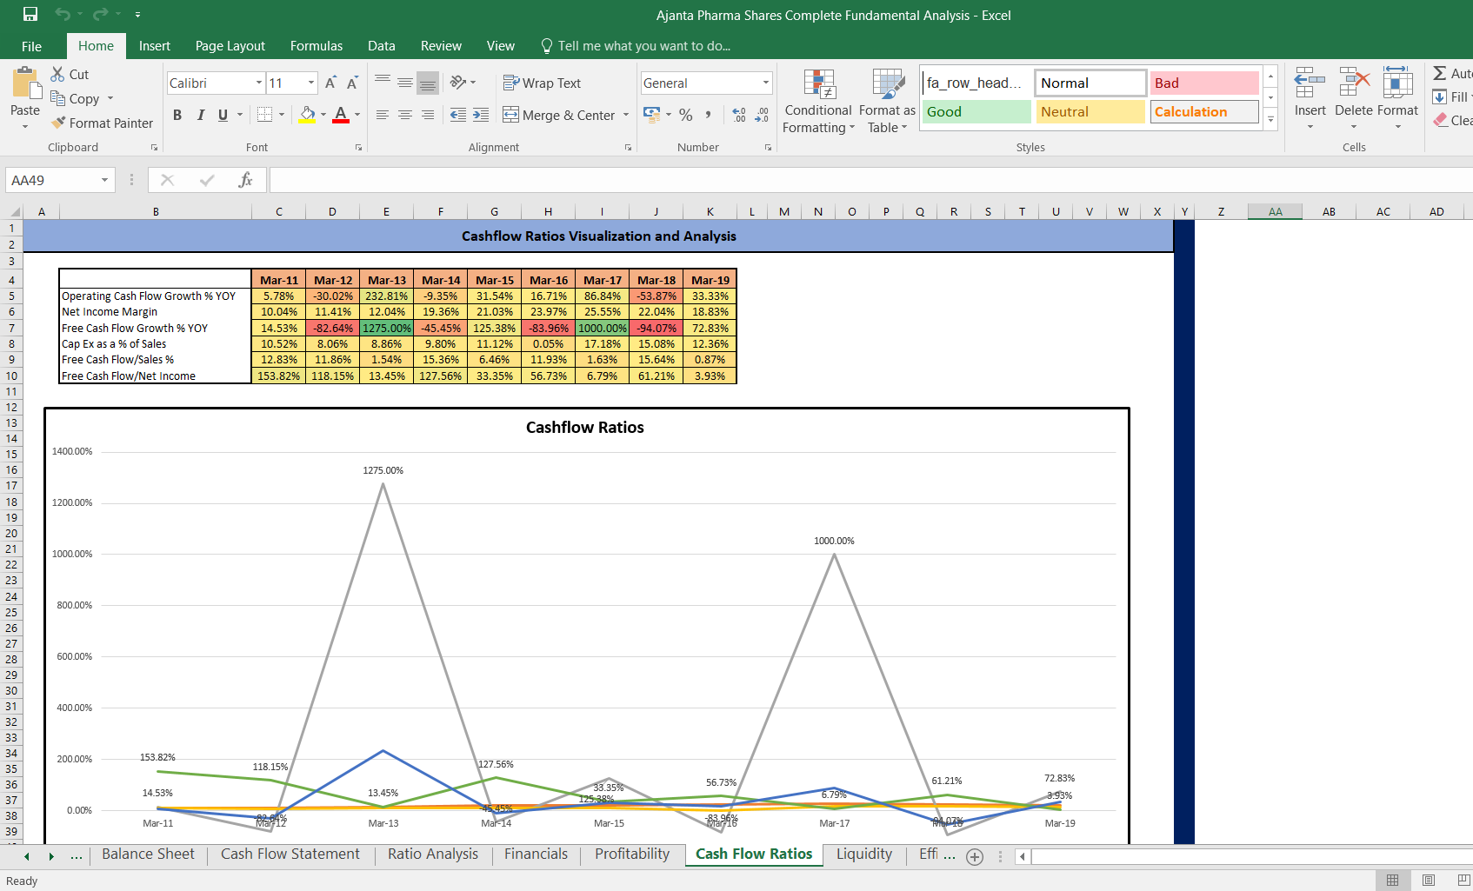Click the Comma Style icon
Image resolution: width=1473 pixels, height=891 pixels.
(709, 115)
